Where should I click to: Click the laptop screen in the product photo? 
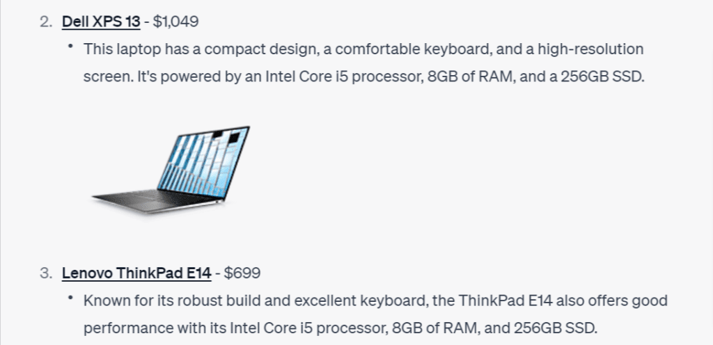pos(204,161)
